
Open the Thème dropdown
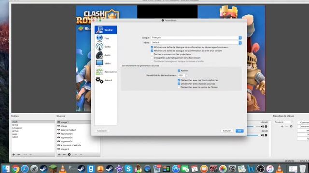coord(197,43)
